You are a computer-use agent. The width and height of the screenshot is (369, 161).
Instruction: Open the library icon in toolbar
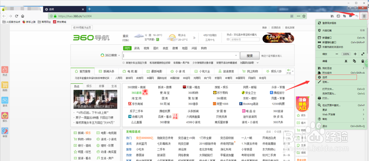point(332,16)
